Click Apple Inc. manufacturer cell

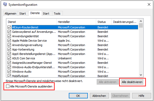point(64,41)
